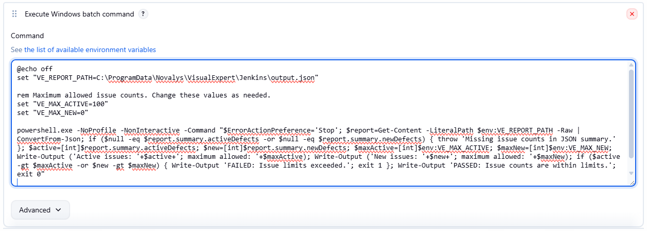Click the 'set "VE_MAX_ACTIVE=100"' line
The height and width of the screenshot is (231, 647).
point(63,104)
